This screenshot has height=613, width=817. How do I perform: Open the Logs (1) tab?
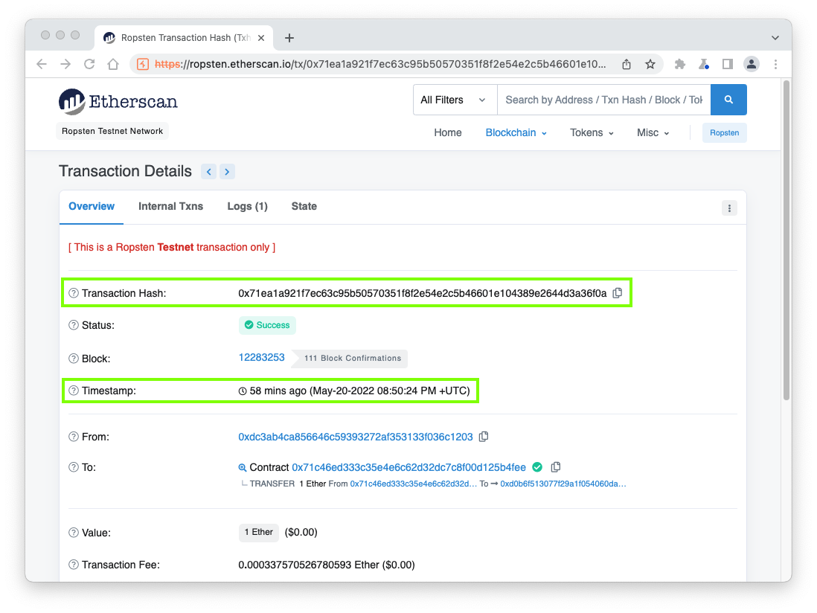pyautogui.click(x=248, y=206)
